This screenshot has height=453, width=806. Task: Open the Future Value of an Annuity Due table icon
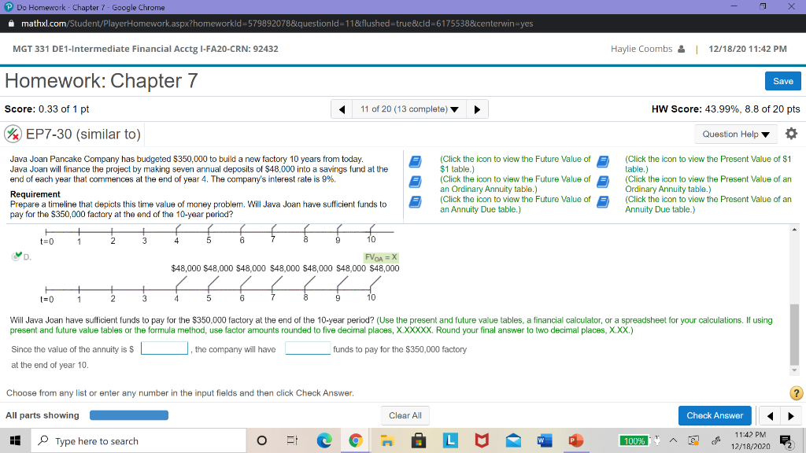(417, 203)
